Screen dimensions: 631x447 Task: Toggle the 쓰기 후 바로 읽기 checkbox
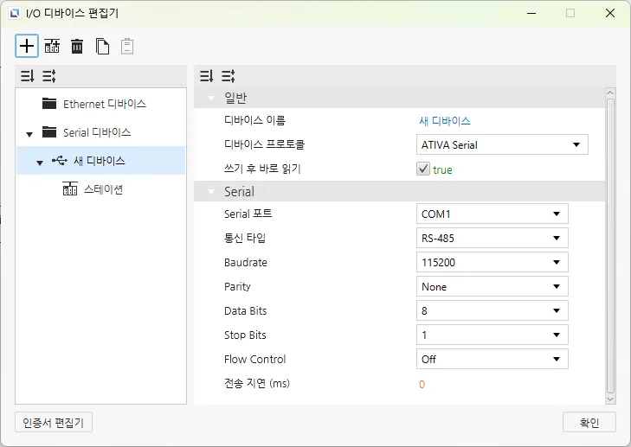pyautogui.click(x=423, y=169)
